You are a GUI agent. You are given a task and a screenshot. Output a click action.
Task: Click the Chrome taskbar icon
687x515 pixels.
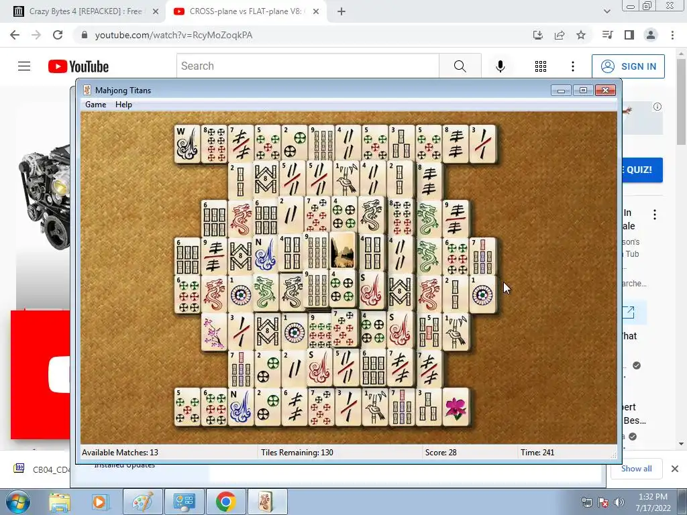click(x=225, y=502)
